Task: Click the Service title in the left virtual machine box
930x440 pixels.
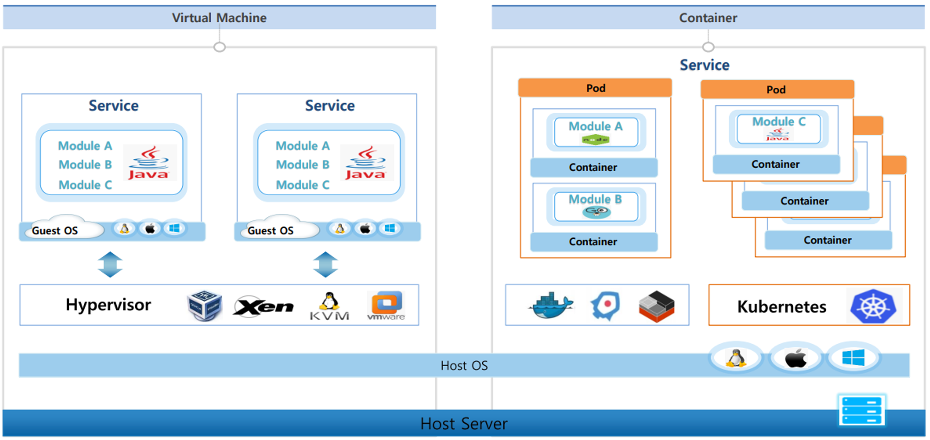Action: (x=113, y=105)
